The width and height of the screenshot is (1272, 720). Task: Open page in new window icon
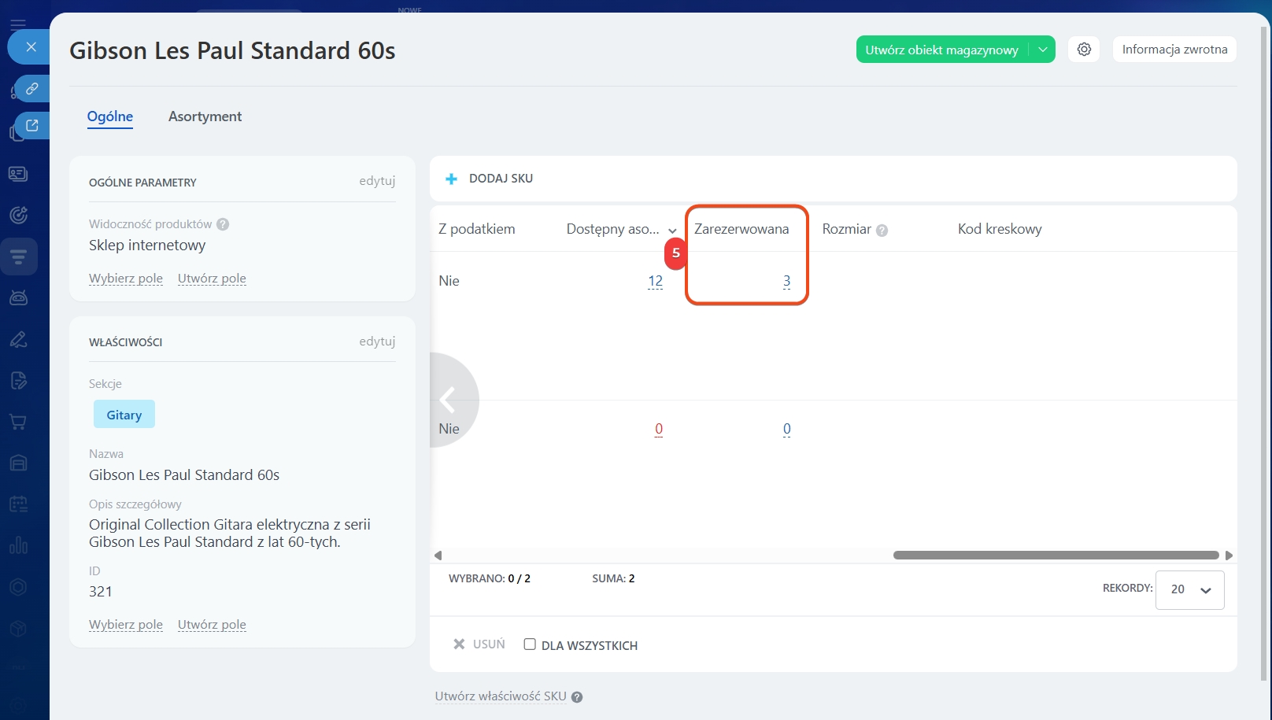point(32,125)
